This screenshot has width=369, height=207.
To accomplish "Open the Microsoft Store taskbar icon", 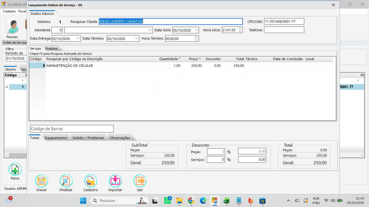I will [262, 201].
